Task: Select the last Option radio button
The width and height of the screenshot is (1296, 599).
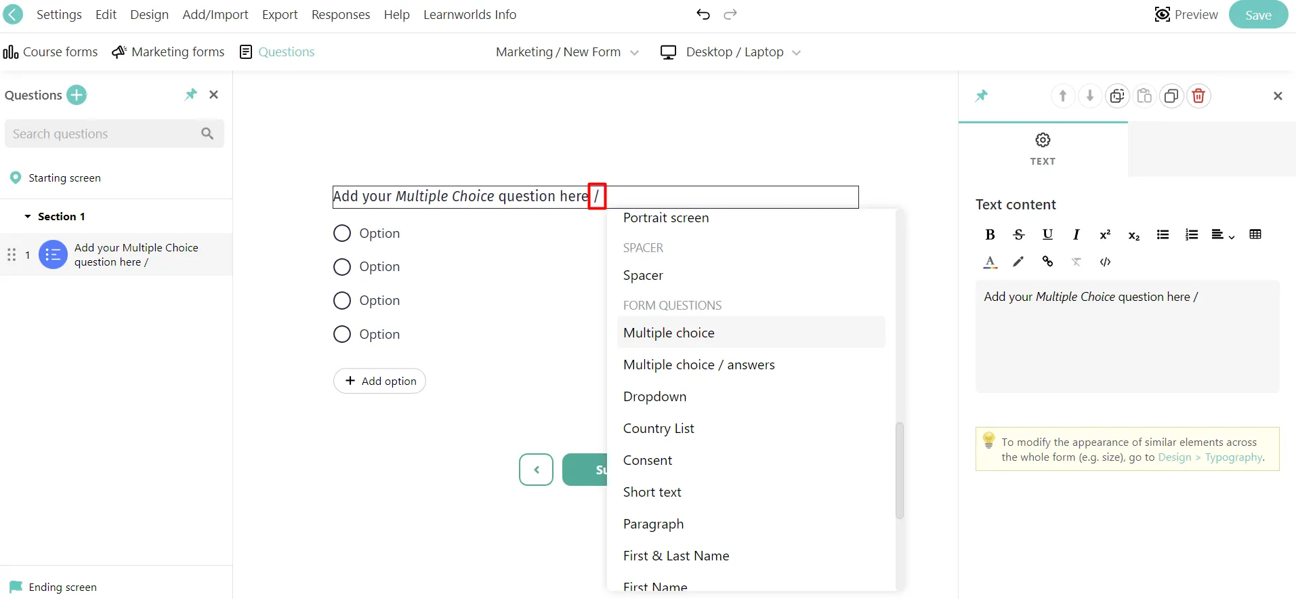Action: coord(342,334)
